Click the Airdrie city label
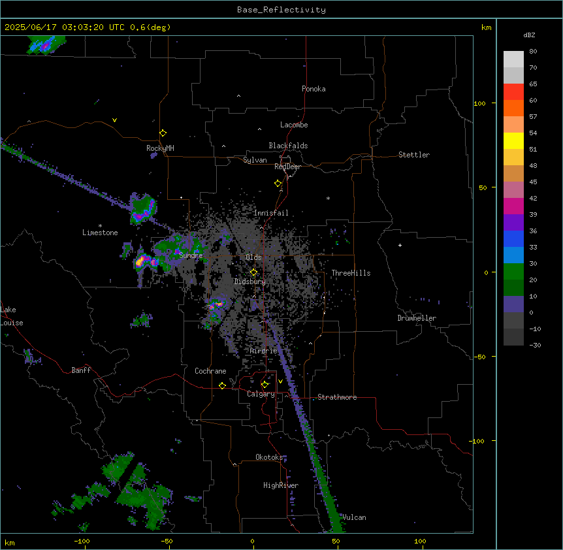Viewport: 563px width, 550px height. point(264,351)
